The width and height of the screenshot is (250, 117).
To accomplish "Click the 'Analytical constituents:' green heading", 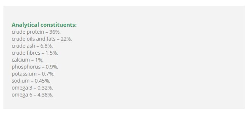I will coord(44,25).
